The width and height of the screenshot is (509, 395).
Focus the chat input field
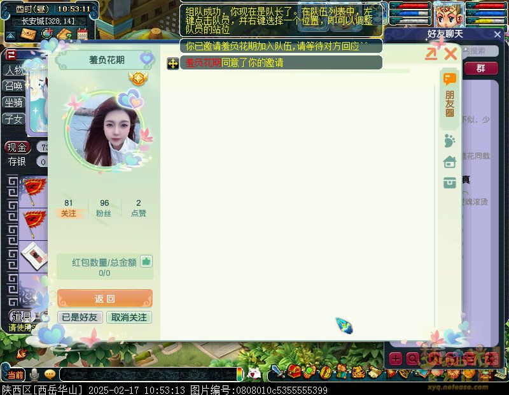pos(150,375)
